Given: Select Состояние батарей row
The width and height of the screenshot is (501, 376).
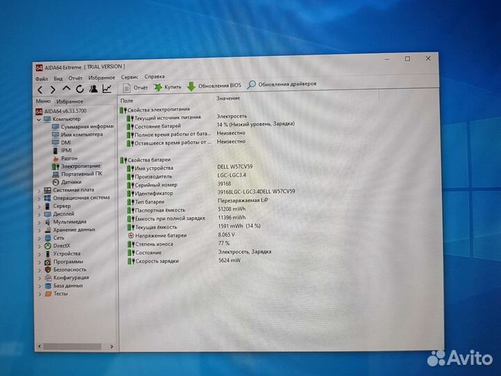Looking at the screenshot, I should pos(211,125).
